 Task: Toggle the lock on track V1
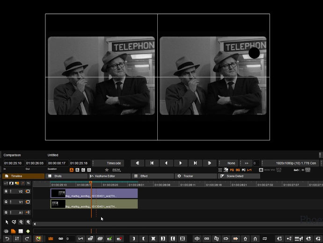[x=6, y=202]
